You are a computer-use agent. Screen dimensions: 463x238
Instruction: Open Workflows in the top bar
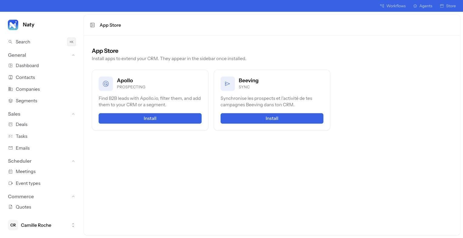[x=393, y=6]
